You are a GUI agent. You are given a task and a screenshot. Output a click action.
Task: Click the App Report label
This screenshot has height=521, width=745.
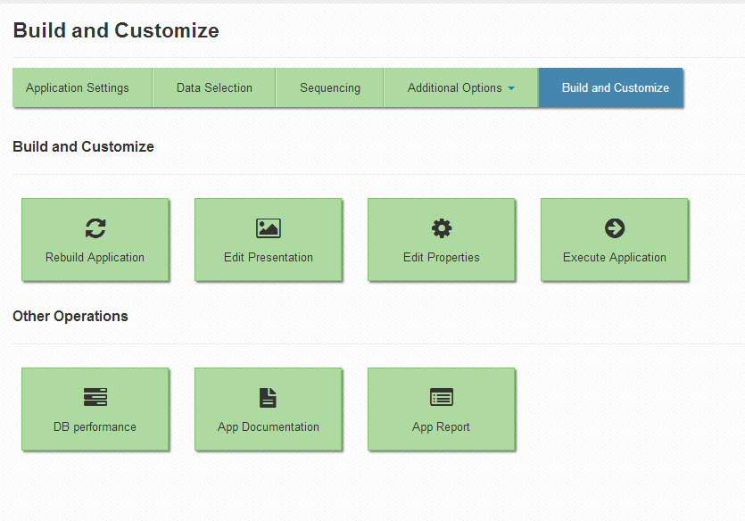(441, 427)
